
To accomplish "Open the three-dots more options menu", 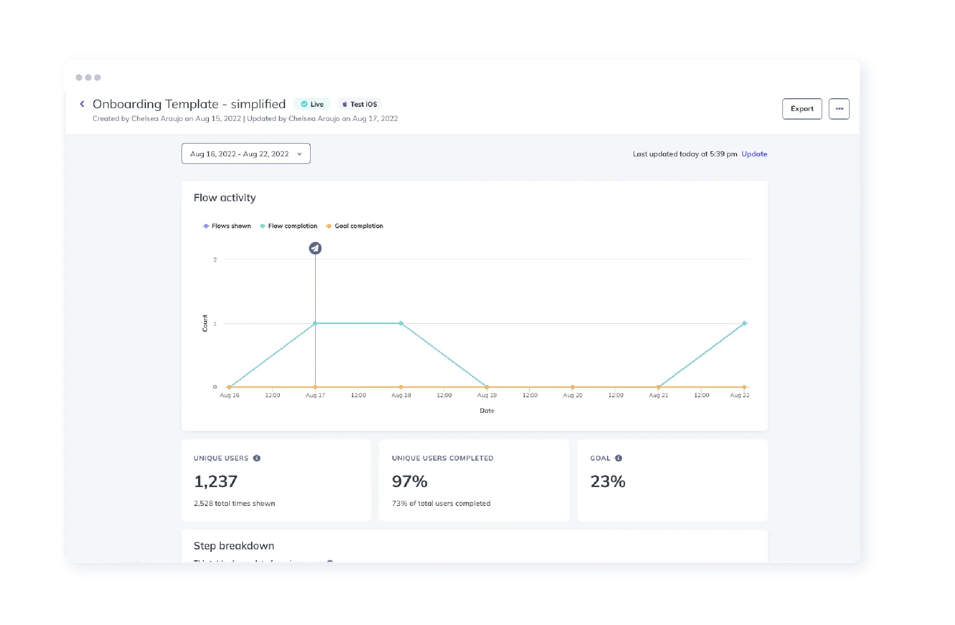I will click(839, 109).
